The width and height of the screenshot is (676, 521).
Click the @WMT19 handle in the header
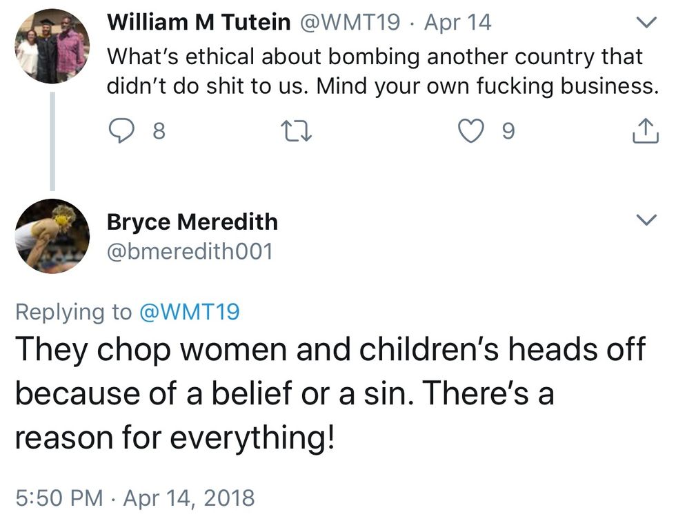(x=350, y=23)
